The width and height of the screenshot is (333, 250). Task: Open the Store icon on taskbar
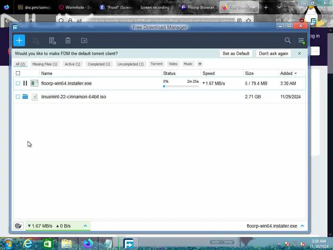[x=47, y=243]
